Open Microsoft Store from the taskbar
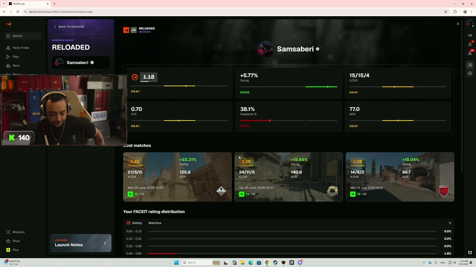 click(x=259, y=263)
